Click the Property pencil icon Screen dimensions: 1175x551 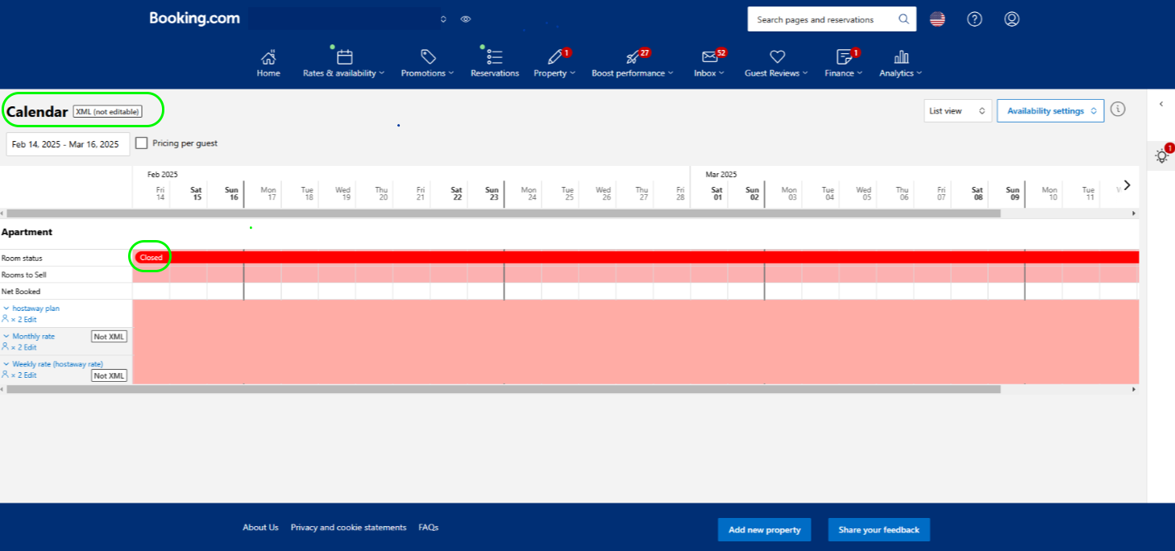point(554,56)
